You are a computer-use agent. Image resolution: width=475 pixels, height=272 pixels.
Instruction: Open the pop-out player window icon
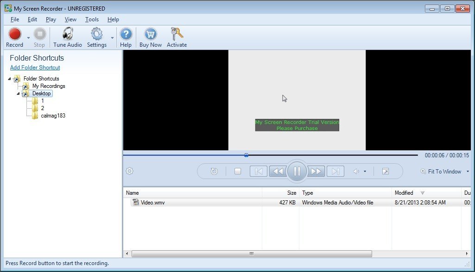point(385,171)
